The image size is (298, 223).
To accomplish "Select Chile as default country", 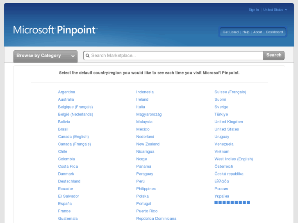I will click(x=63, y=152).
